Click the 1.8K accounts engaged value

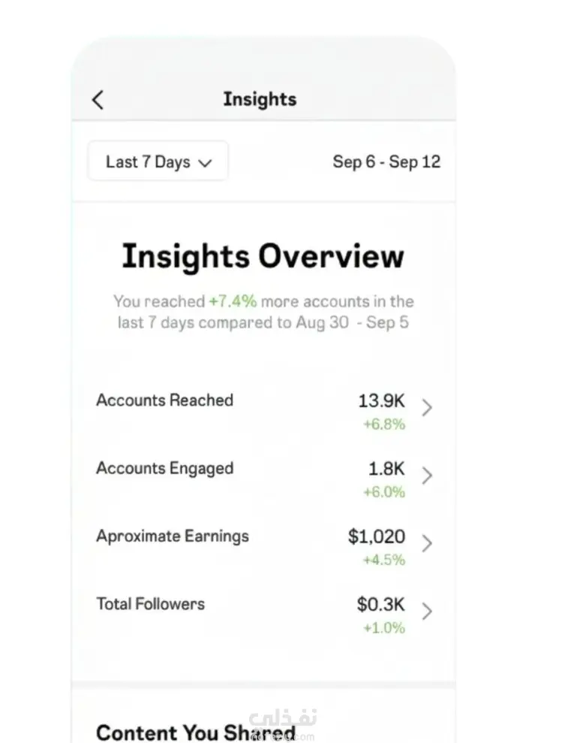pyautogui.click(x=386, y=469)
